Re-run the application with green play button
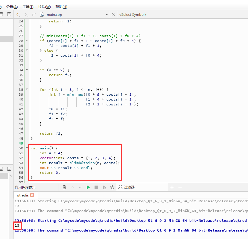 coord(88,187)
